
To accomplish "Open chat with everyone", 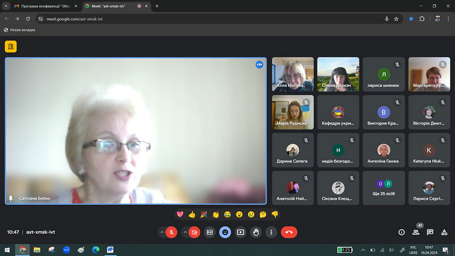I will [x=430, y=232].
